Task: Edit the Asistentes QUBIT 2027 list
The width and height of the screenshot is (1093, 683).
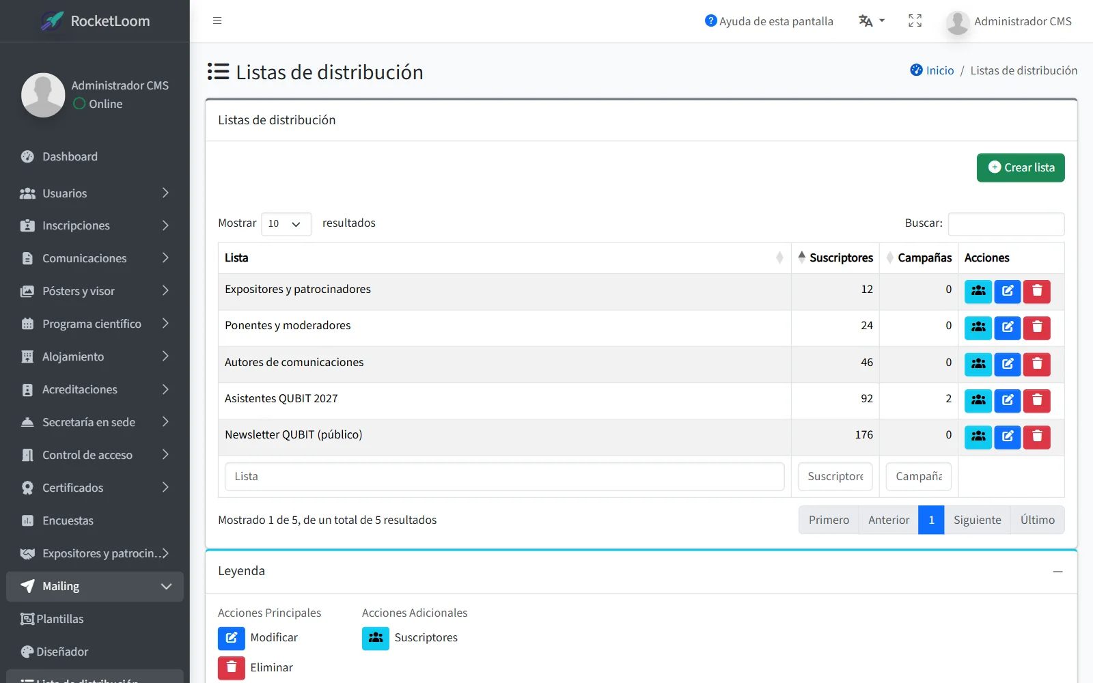Action: [1008, 400]
